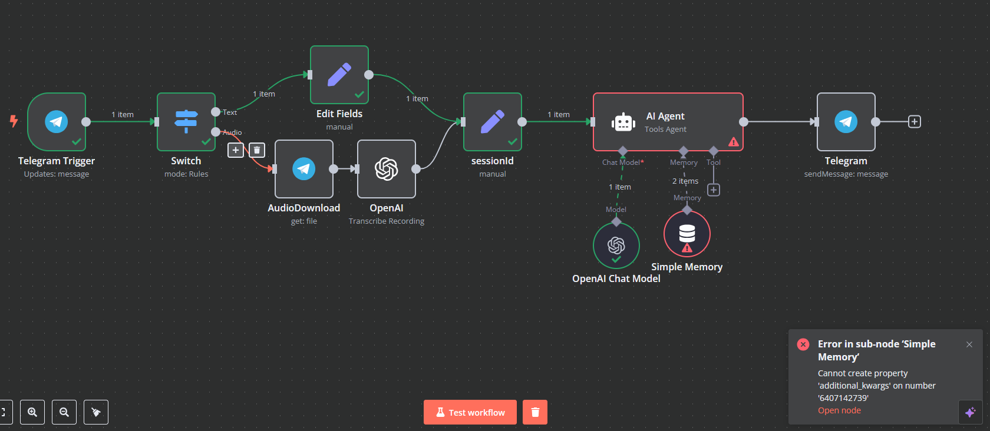Click the AI Agent Memory connector diamond
Image resolution: width=990 pixels, height=431 pixels.
(x=684, y=151)
